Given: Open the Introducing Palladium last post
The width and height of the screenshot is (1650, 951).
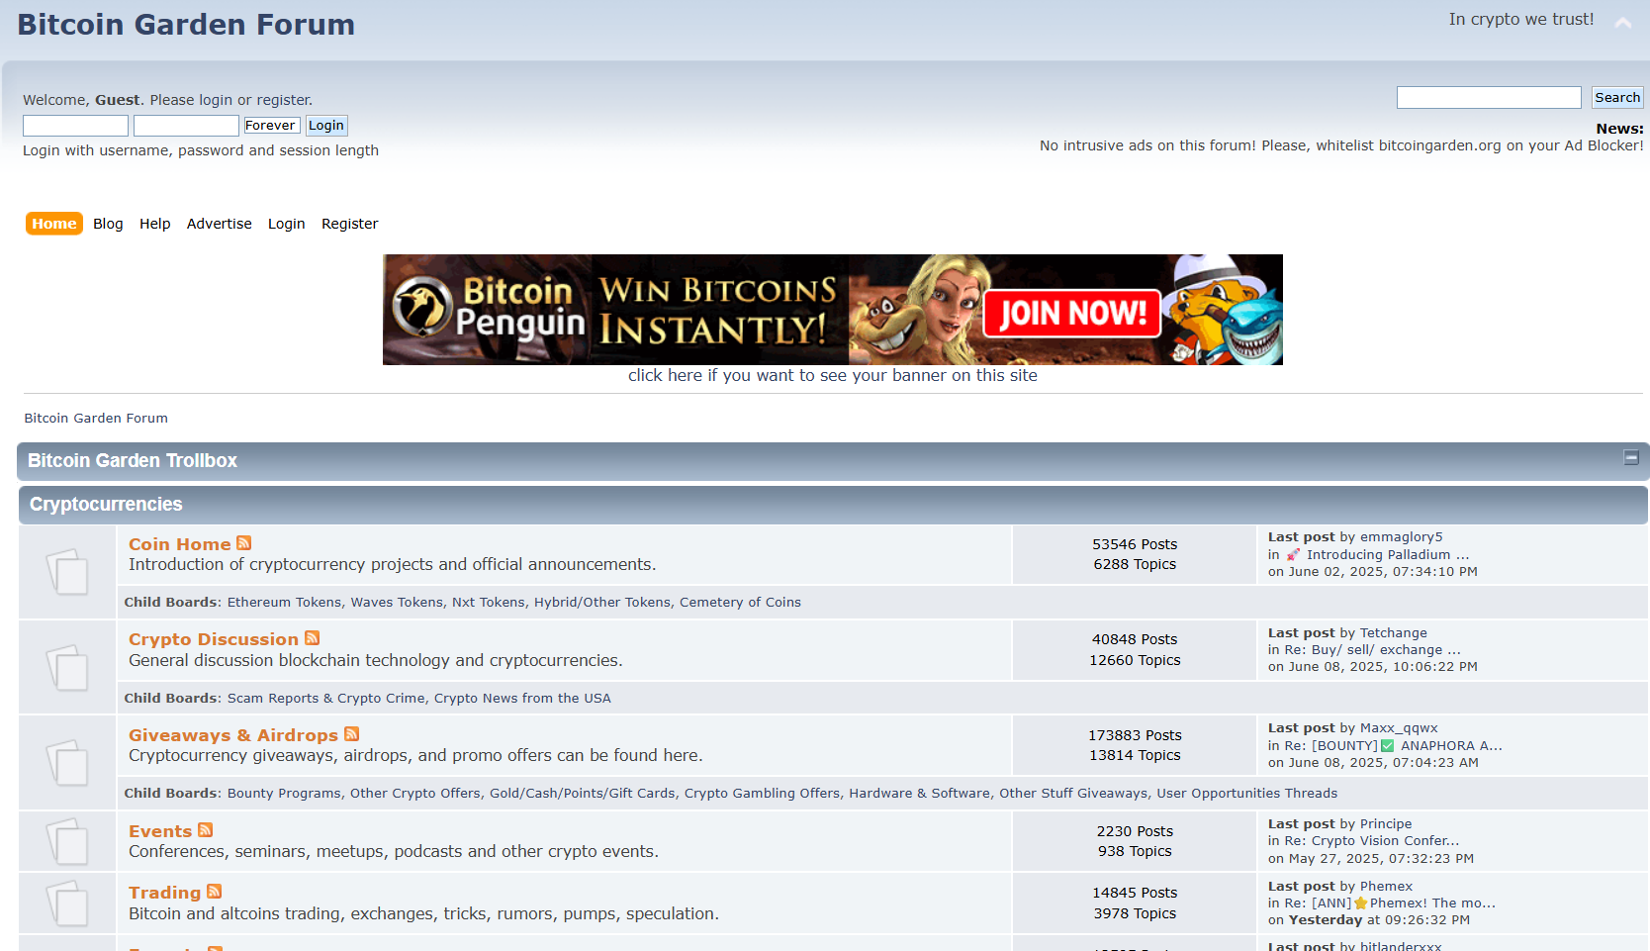Looking at the screenshot, I should coord(1378,555).
